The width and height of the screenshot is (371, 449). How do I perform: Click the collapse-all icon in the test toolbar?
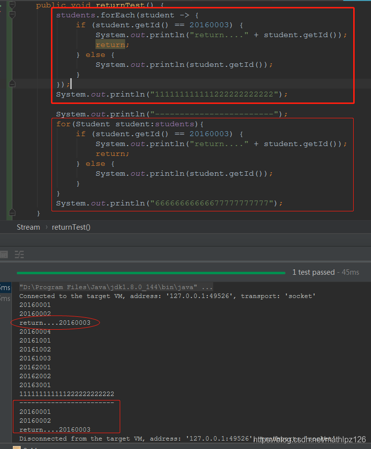(19, 254)
